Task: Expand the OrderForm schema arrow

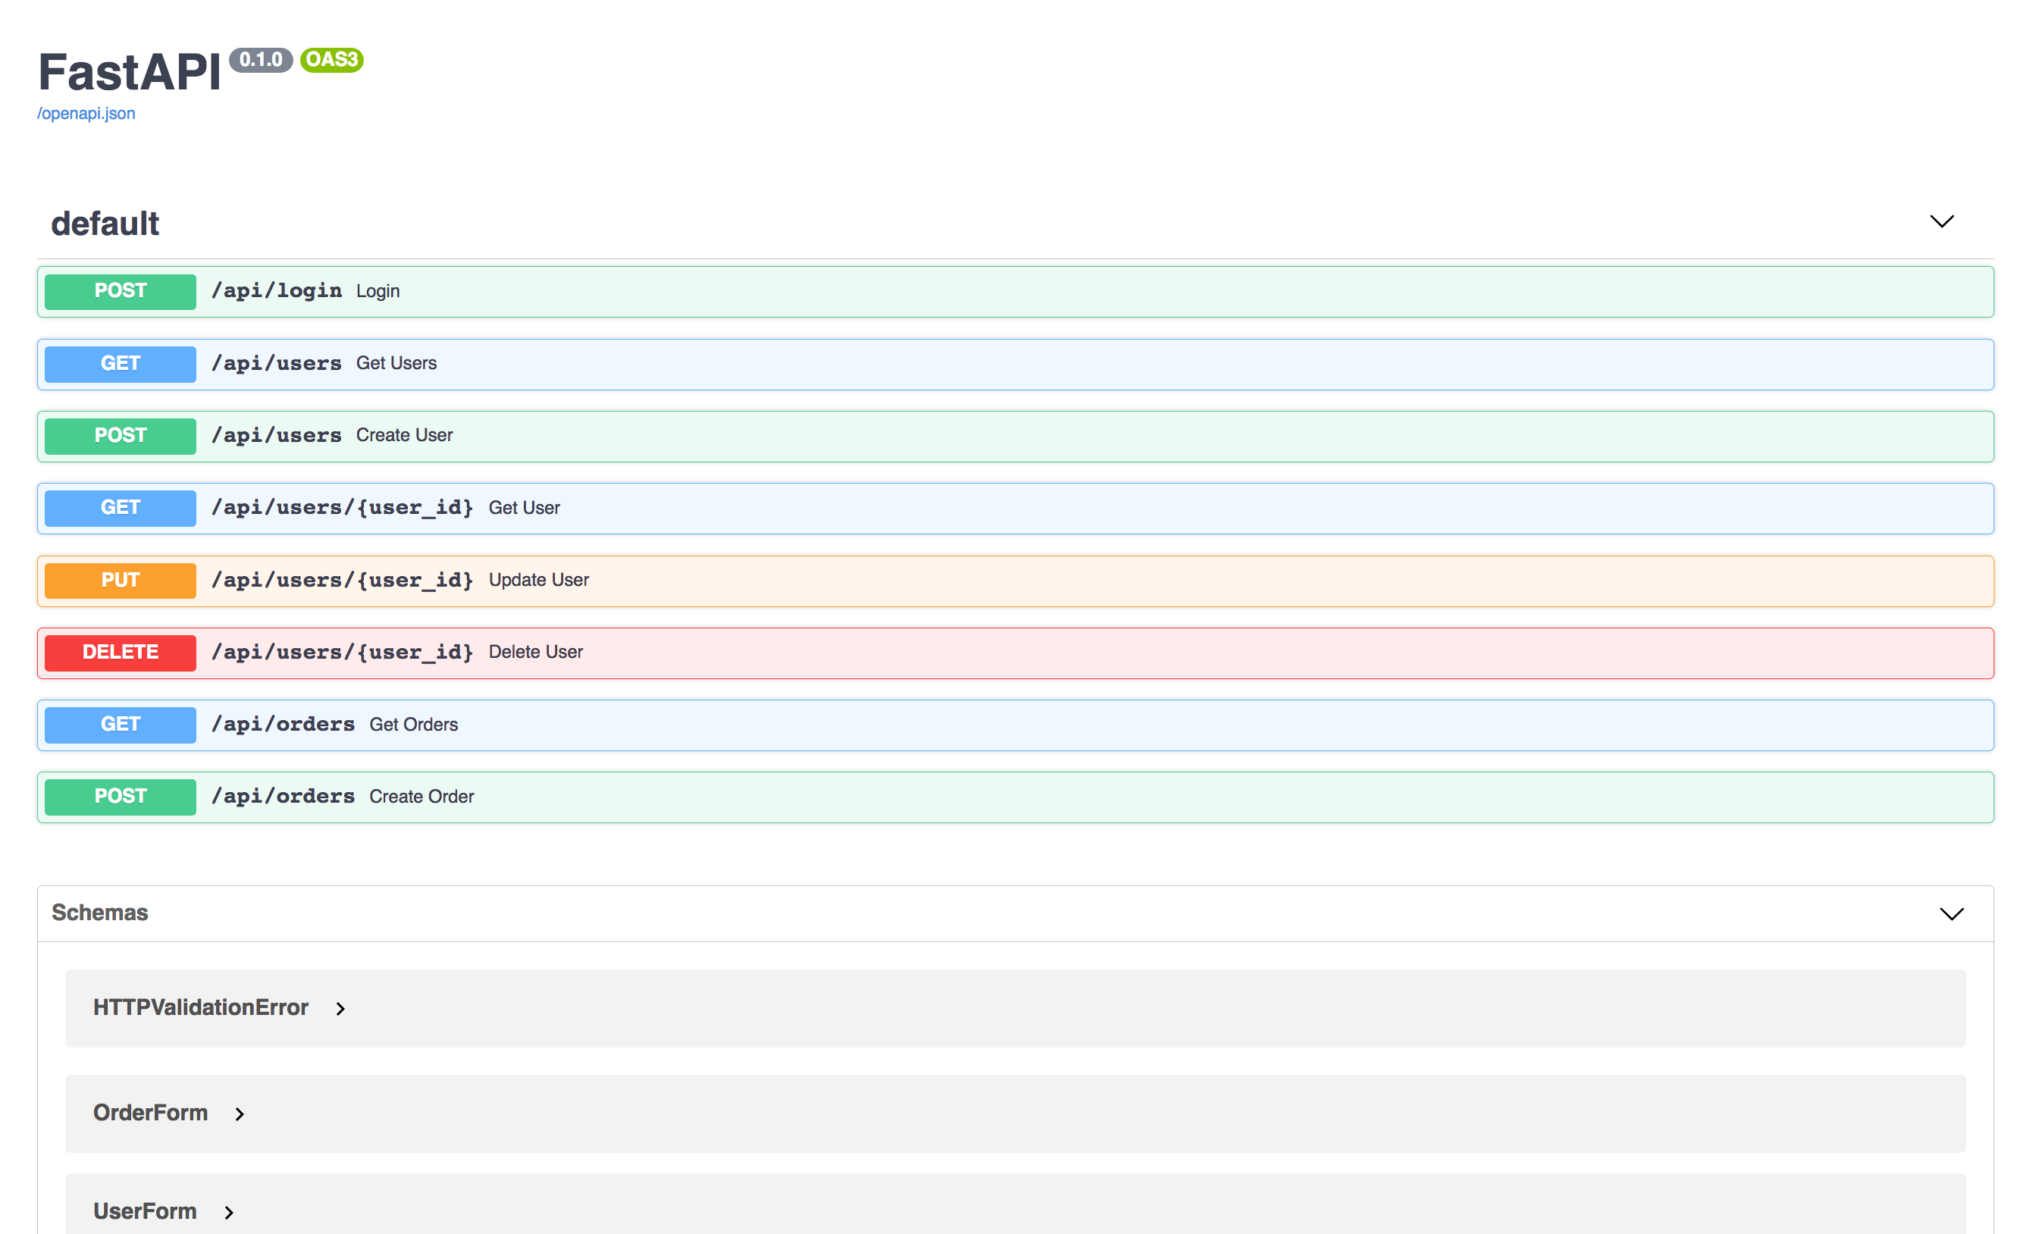Action: pos(240,1114)
